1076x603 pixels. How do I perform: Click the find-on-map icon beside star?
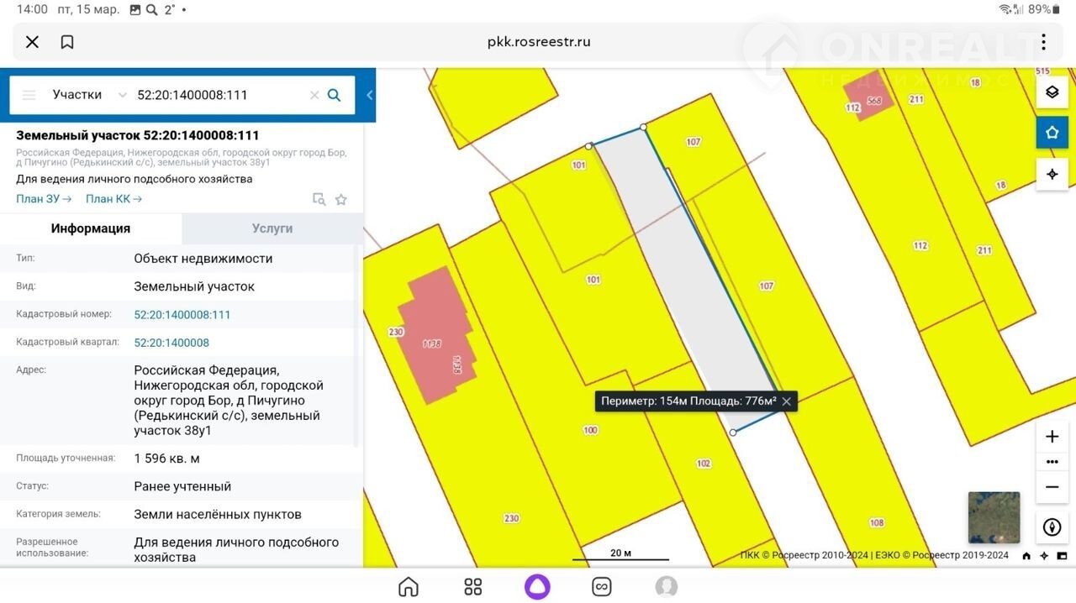click(319, 199)
